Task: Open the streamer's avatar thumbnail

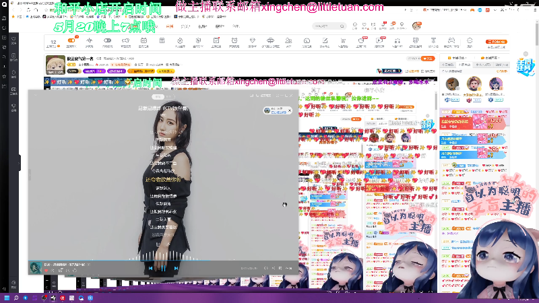Action: (55, 65)
